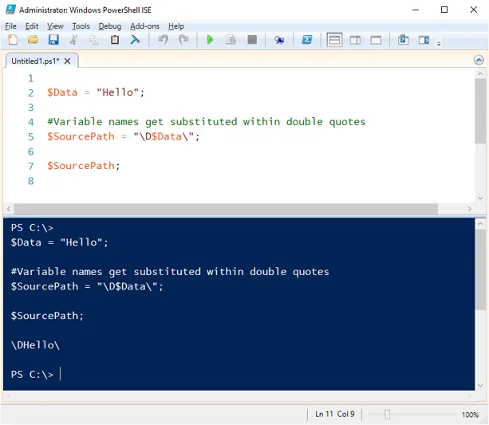This screenshot has height=425, width=489.
Task: Click script line 5 $SourcePath assignment
Action: pyautogui.click(x=123, y=136)
